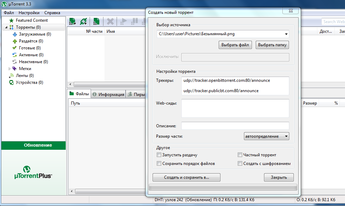Switch to the Пиры tab
Image resolution: width=345 pixels, height=206 pixels.
click(x=136, y=94)
